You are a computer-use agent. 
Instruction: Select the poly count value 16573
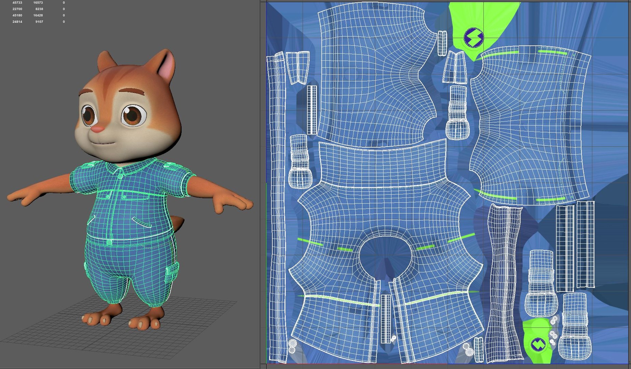point(38,2)
